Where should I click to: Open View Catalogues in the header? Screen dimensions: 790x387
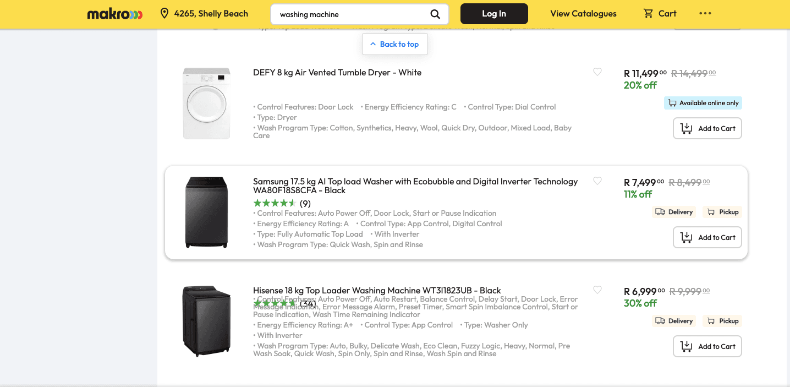click(x=583, y=14)
